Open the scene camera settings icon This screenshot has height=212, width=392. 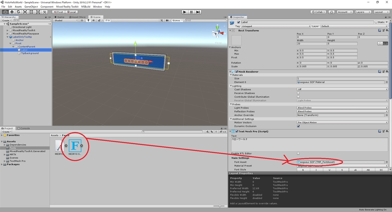[x=168, y=20]
